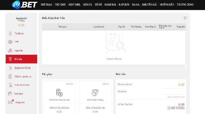The image size is (205, 114).
Task: Click the Lịch sử trò chơi icon
Action: pyautogui.click(x=10, y=85)
